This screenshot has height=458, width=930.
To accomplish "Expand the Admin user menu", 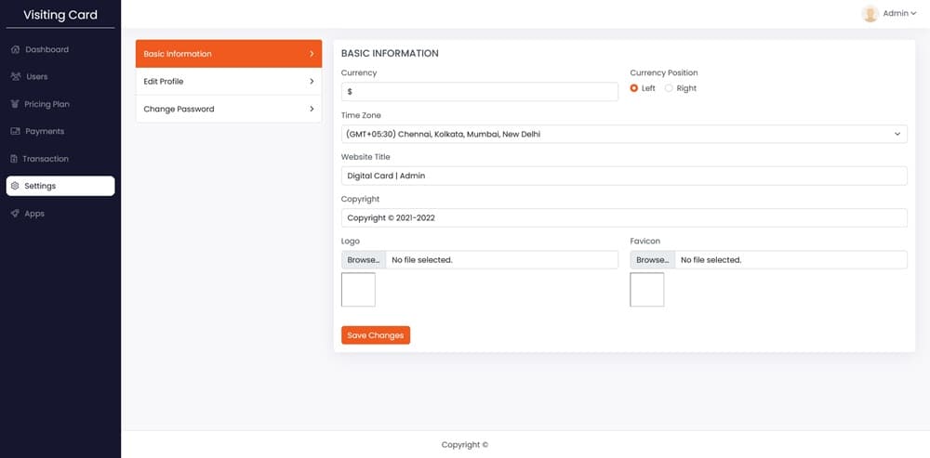I will pos(898,13).
